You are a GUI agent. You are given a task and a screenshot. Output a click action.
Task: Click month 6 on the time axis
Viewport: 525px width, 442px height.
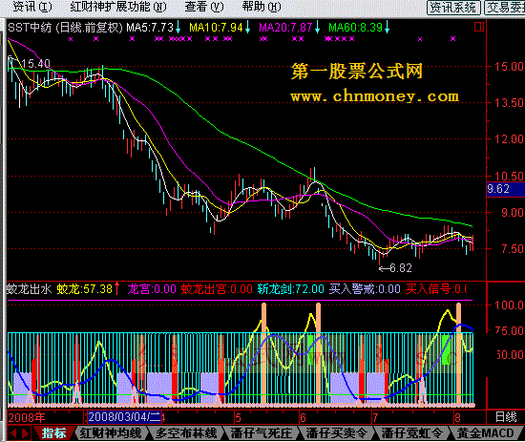[x=303, y=417]
